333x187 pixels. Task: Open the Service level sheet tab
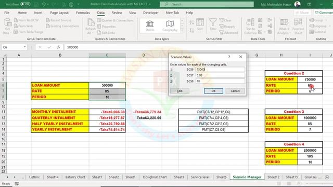[200, 177]
